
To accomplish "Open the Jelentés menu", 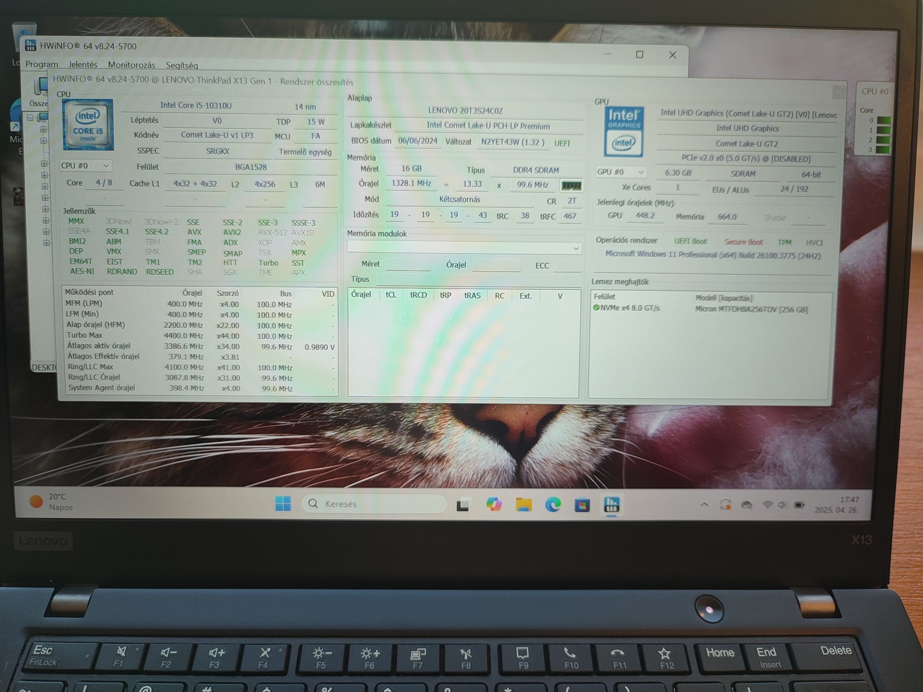I will (x=83, y=65).
